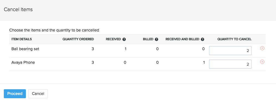
Task: Click the quantity ordered value for Ball bearing set
Action: (x=93, y=49)
